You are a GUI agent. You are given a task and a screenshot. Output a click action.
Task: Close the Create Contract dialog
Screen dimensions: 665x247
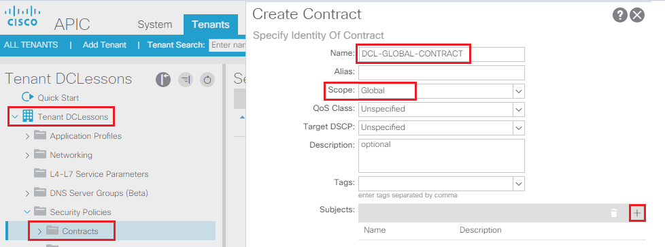[x=637, y=16]
